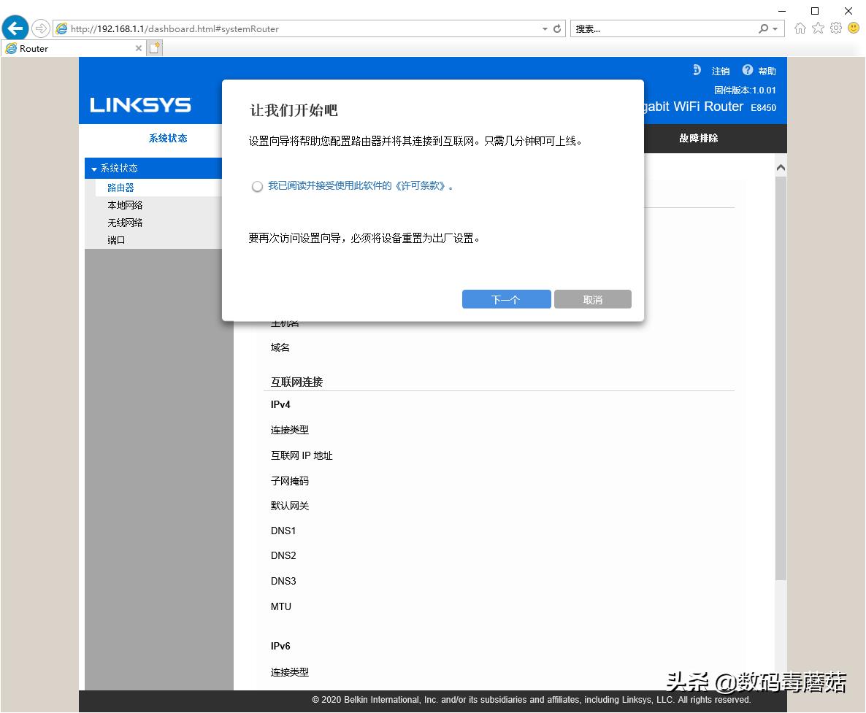
Task: Click the refresh icon in address bar
Action: (557, 28)
